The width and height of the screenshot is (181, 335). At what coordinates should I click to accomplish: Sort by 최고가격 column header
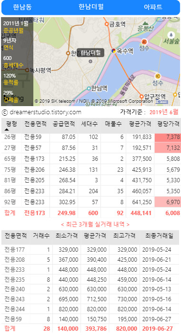tap(124, 236)
